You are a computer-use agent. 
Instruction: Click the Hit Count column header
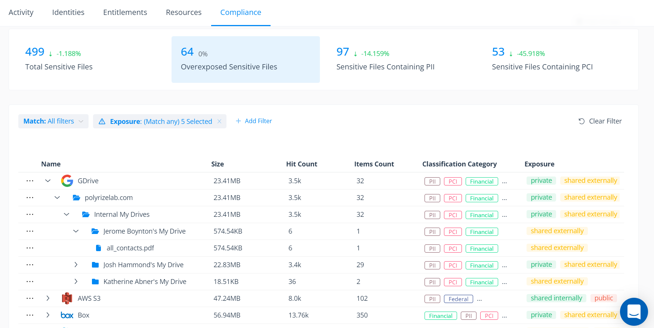(301, 164)
